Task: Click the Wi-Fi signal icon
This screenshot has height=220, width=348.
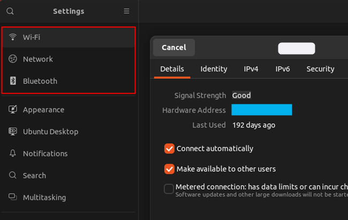Action: coord(13,37)
